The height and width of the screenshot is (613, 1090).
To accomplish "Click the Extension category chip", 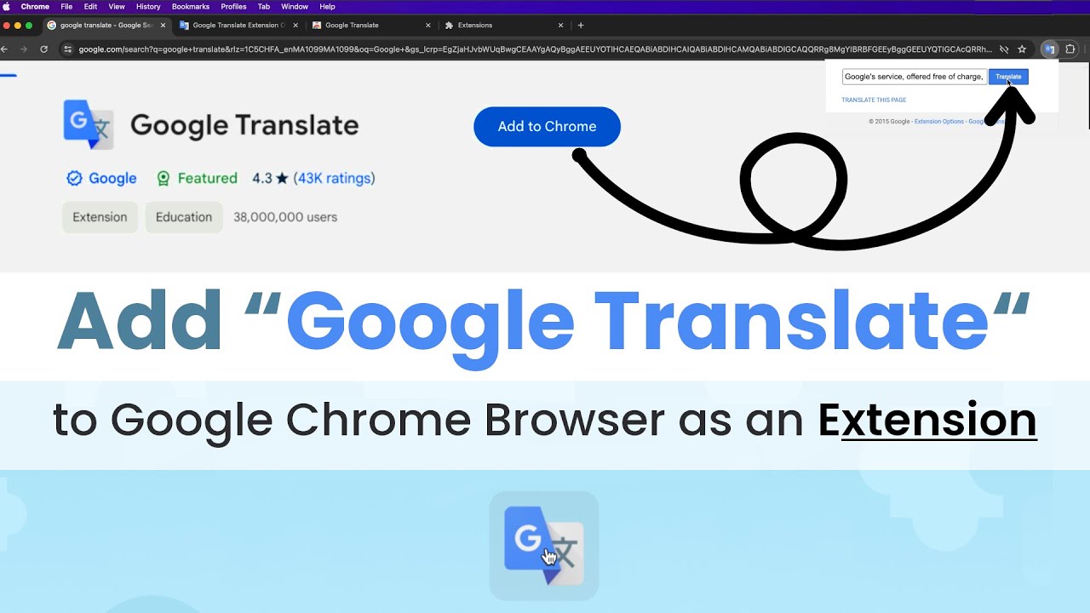I will 100,217.
